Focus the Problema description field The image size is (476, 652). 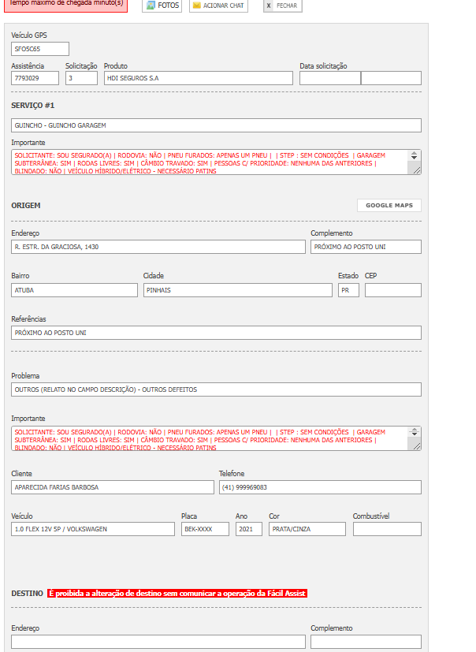(x=216, y=389)
